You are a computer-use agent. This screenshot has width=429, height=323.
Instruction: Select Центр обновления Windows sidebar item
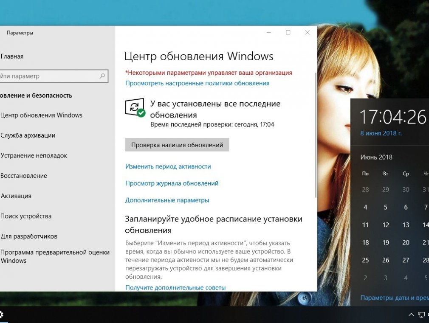(x=41, y=115)
